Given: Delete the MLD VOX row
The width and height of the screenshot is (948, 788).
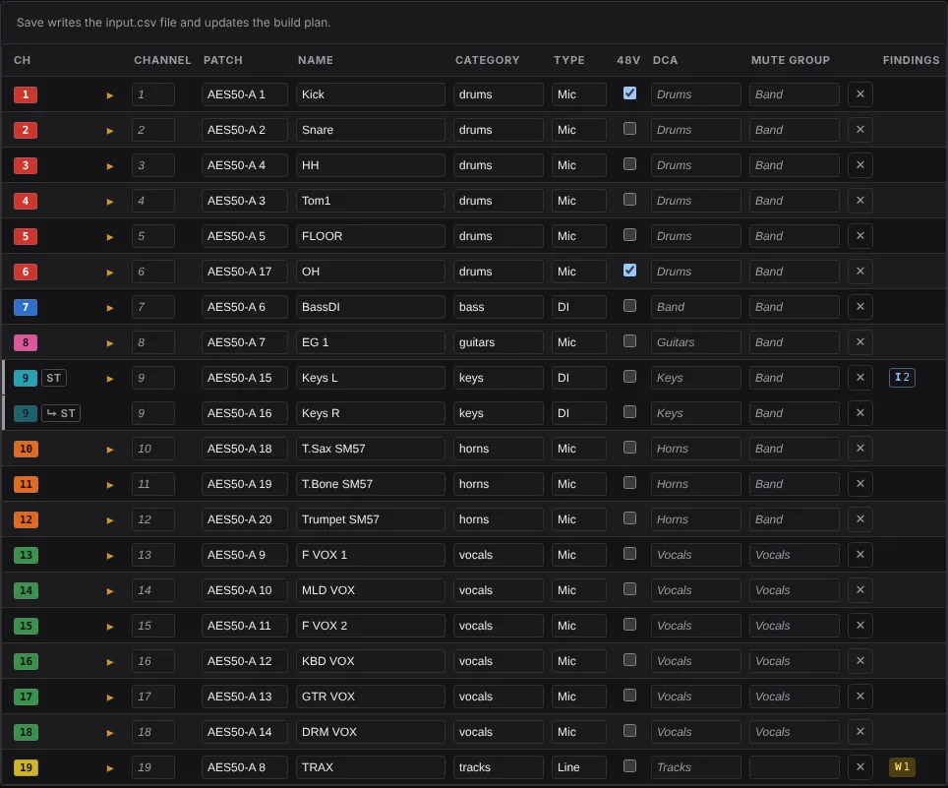Looking at the screenshot, I should (859, 590).
